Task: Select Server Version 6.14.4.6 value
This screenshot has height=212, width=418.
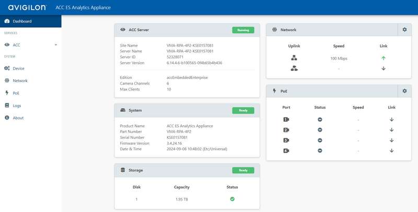Action: click(194, 63)
